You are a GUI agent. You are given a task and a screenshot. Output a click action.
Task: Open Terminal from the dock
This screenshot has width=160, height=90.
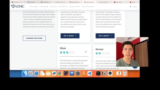(x=98, y=73)
